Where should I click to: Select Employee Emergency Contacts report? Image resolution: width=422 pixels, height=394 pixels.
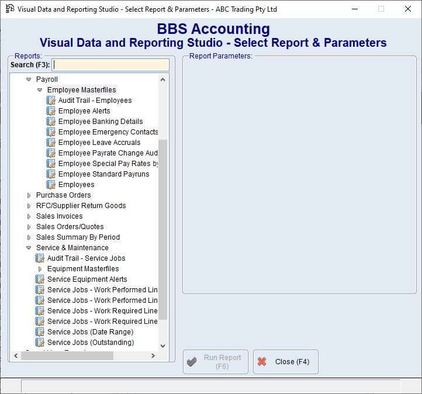click(x=108, y=132)
